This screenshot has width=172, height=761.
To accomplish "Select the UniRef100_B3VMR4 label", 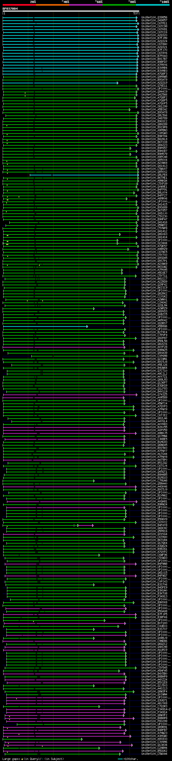I will pos(154,68).
